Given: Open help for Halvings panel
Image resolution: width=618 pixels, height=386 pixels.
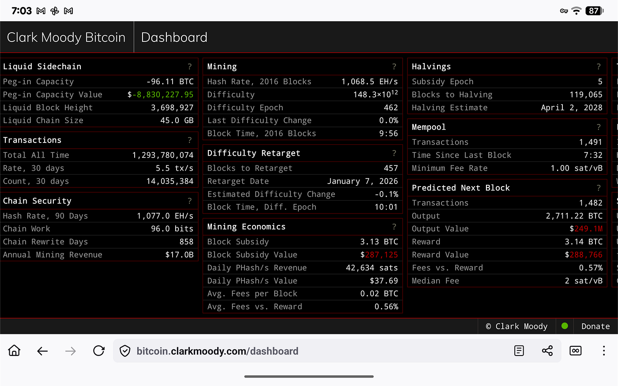Looking at the screenshot, I should tap(599, 67).
